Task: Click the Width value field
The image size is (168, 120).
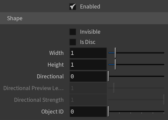Action: pyautogui.click(x=88, y=53)
